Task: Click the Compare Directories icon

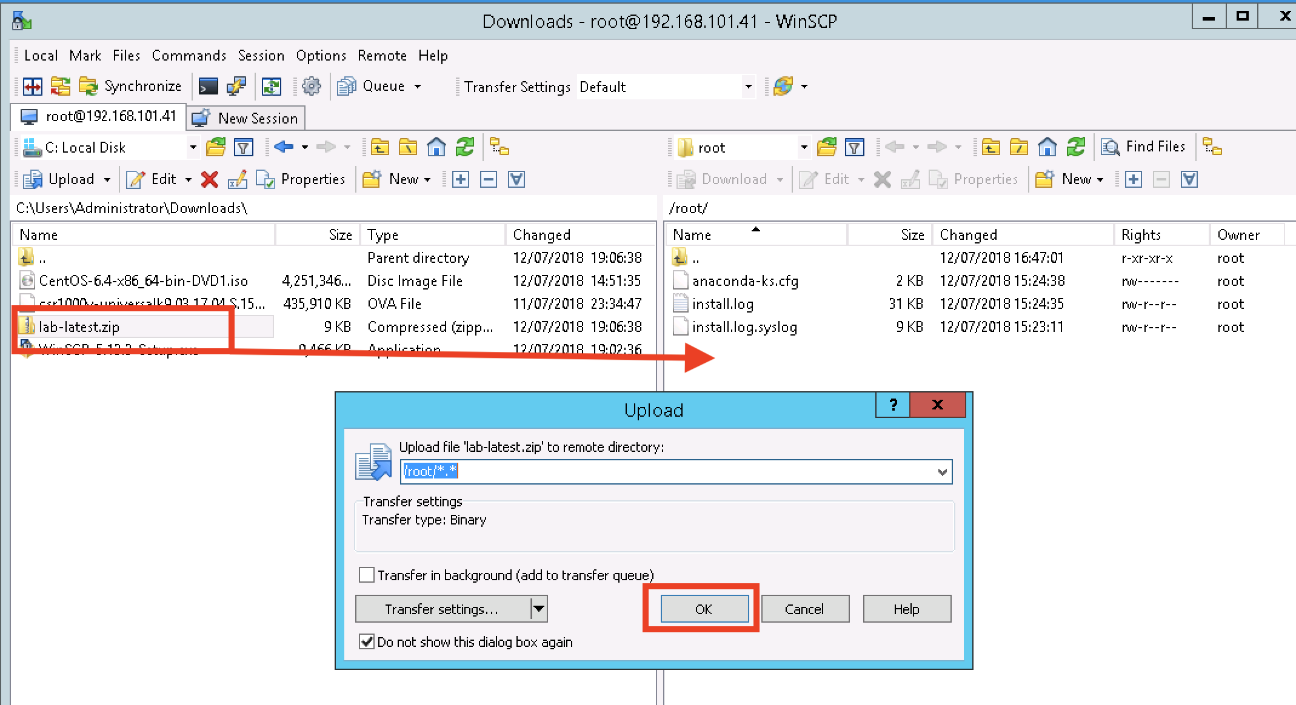Action: tap(33, 87)
